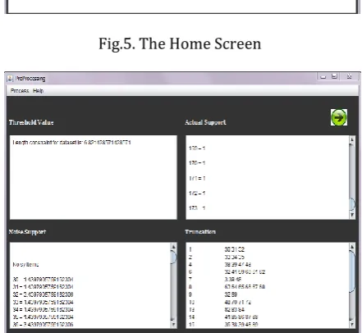Open the Process menu
The width and height of the screenshot is (362, 333).
tap(20, 91)
